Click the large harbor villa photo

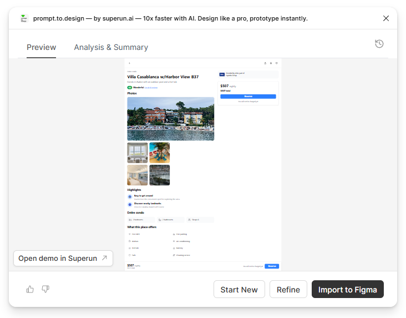[x=171, y=119]
